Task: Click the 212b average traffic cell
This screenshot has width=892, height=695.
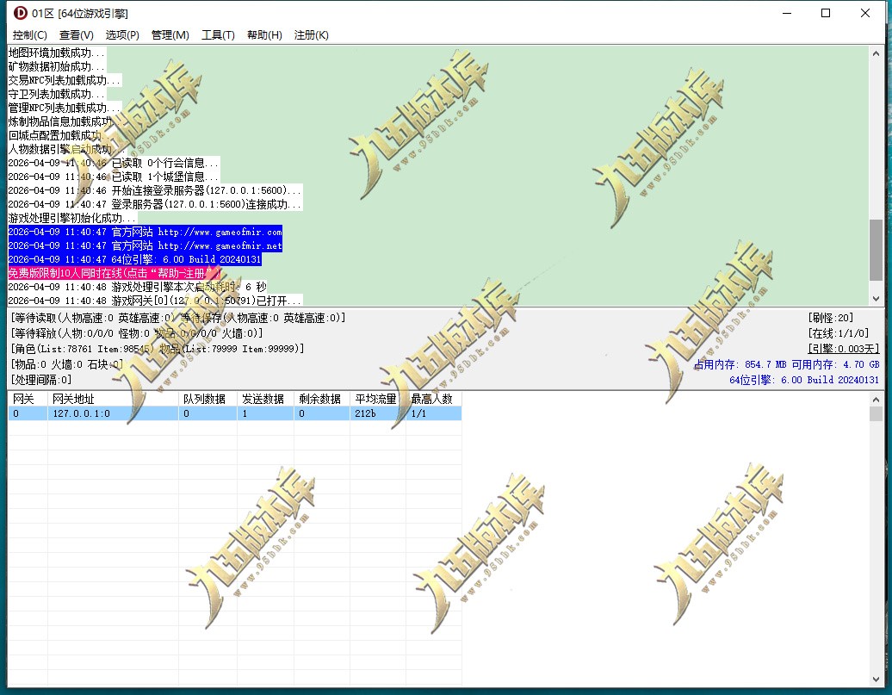Action: [378, 413]
